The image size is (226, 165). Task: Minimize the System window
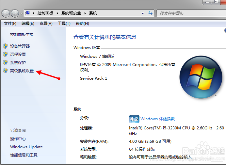pyautogui.click(x=207, y=2)
